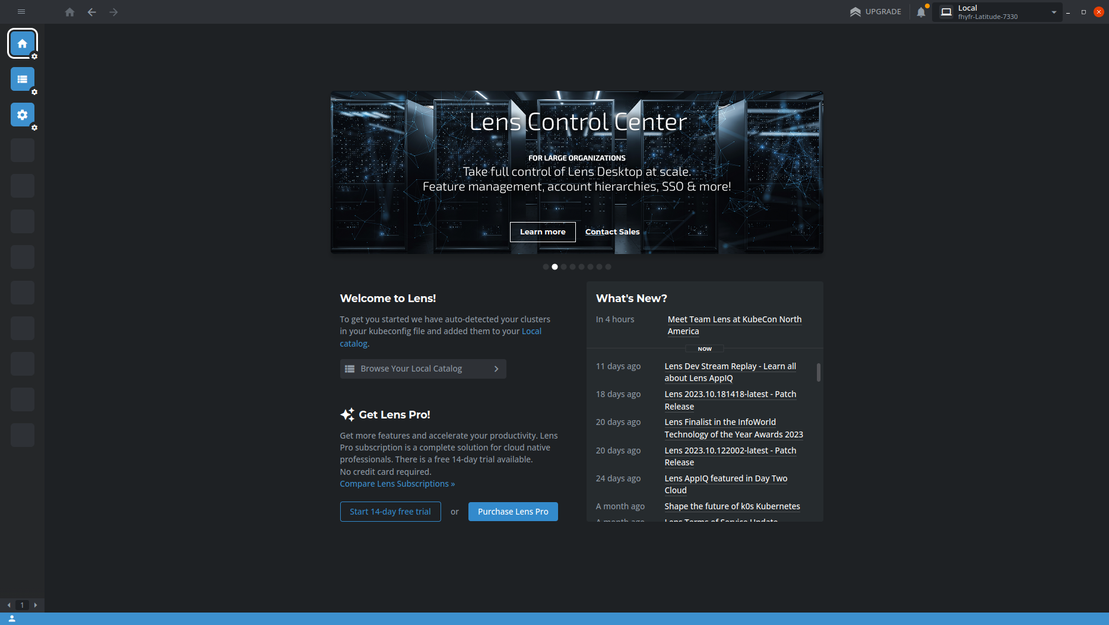Select the Home hotbar icon in the sidebar
This screenshot has height=625, width=1109.
click(x=23, y=43)
